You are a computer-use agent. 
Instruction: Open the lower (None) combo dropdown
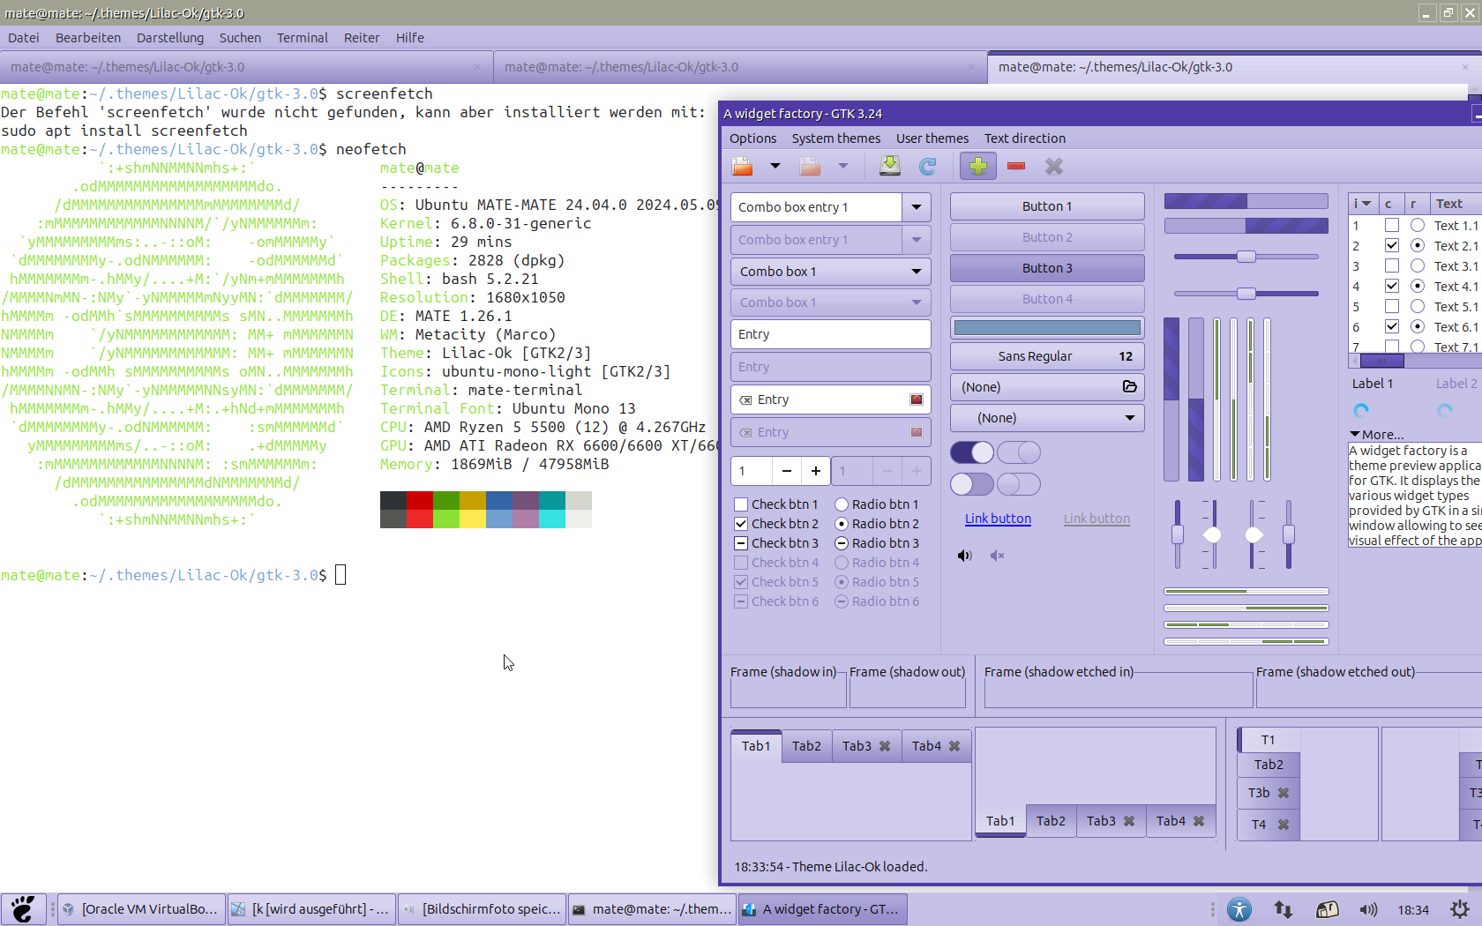tap(1047, 418)
